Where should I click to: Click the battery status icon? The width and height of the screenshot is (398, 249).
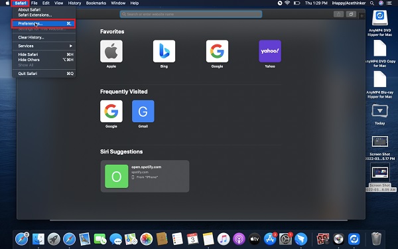pyautogui.click(x=297, y=3)
